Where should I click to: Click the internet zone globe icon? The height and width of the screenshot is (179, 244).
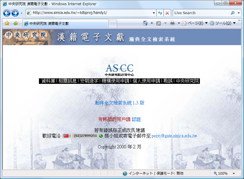(125, 174)
